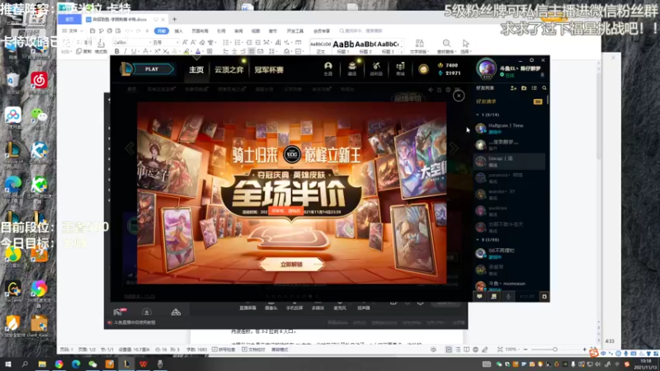Click the new friend folder icon
Screen dimensions: 660x371
[x=524, y=88]
